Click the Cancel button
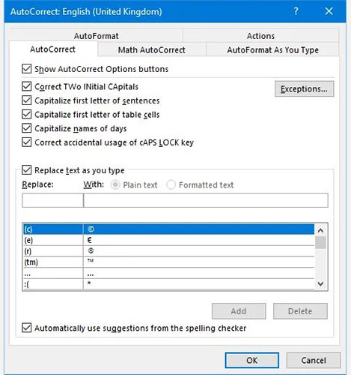This screenshot has width=351, height=375. pos(314,360)
